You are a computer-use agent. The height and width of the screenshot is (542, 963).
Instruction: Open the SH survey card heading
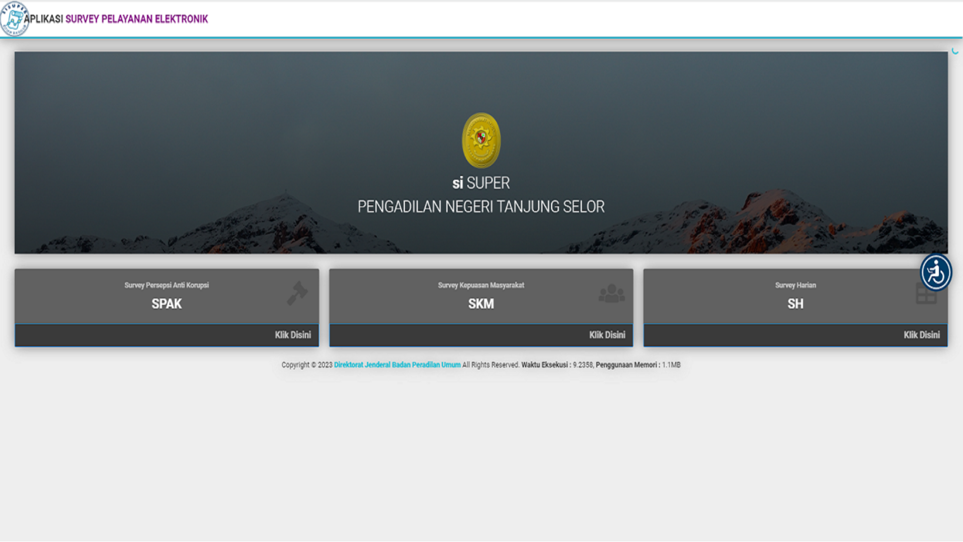pos(795,304)
